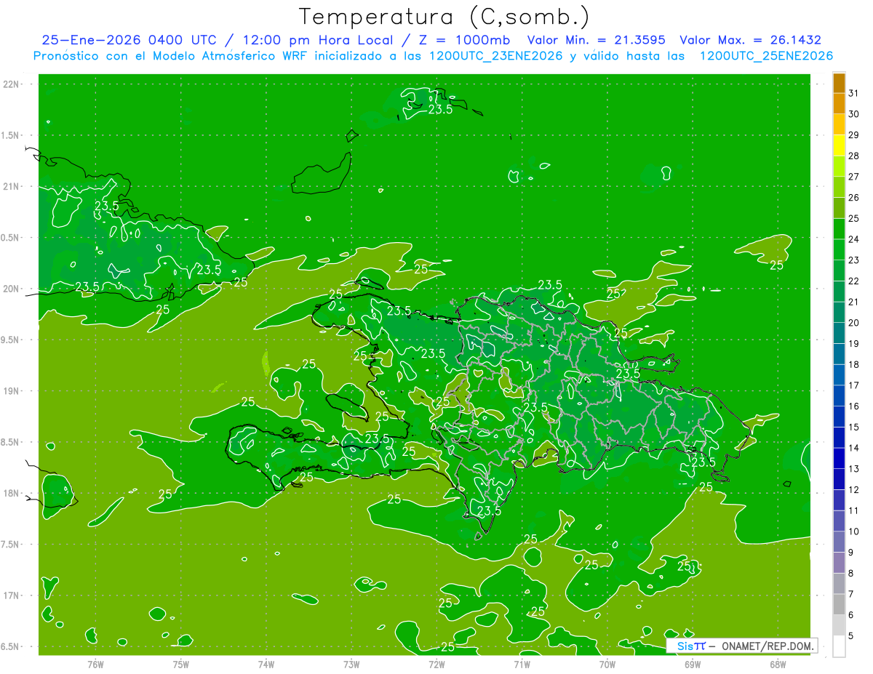Click the legend scale label '28'
The image size is (873, 674).
pyautogui.click(x=853, y=156)
